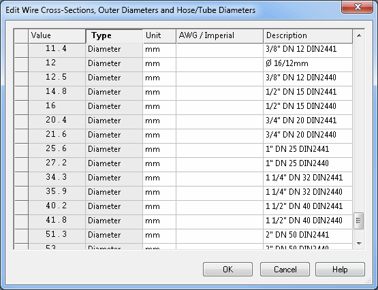
Task: Click the Diameter type cell in row 16
Action: (x=114, y=107)
